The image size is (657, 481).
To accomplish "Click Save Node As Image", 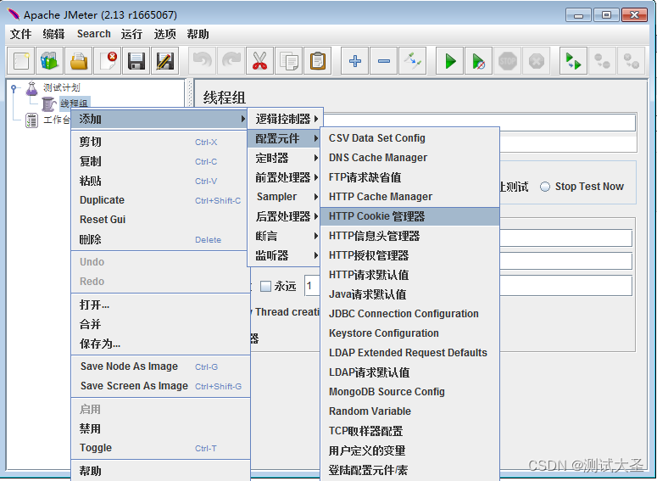I will coord(160,366).
